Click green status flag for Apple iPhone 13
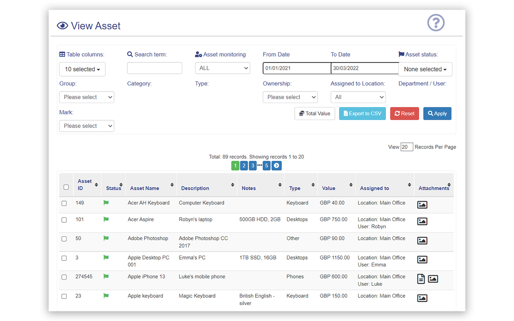The image size is (514, 321). (106, 276)
